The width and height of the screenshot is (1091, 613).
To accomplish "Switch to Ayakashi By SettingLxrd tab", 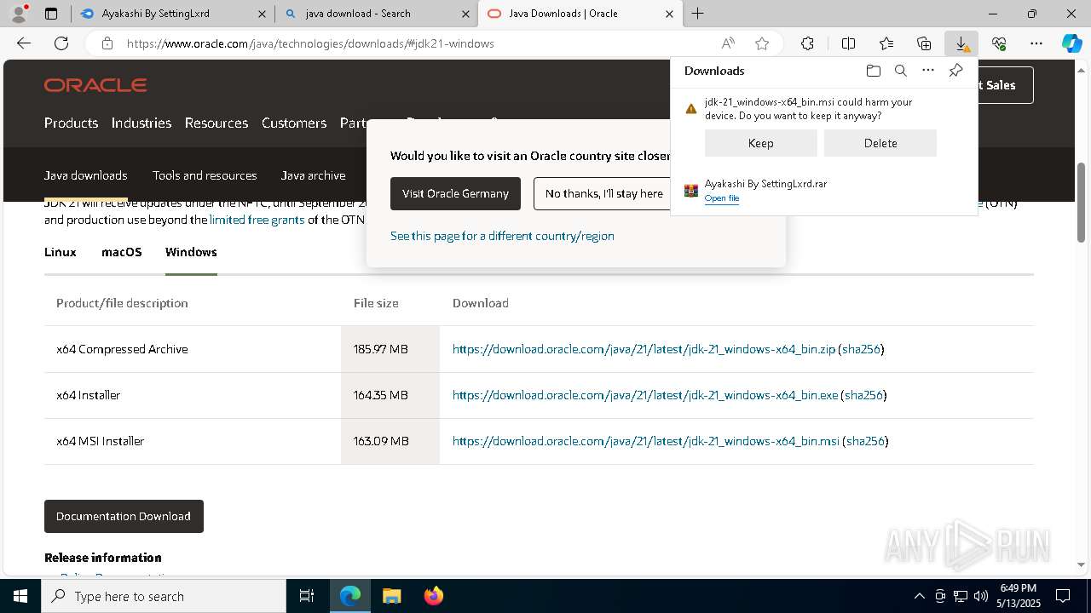I will pos(173,14).
